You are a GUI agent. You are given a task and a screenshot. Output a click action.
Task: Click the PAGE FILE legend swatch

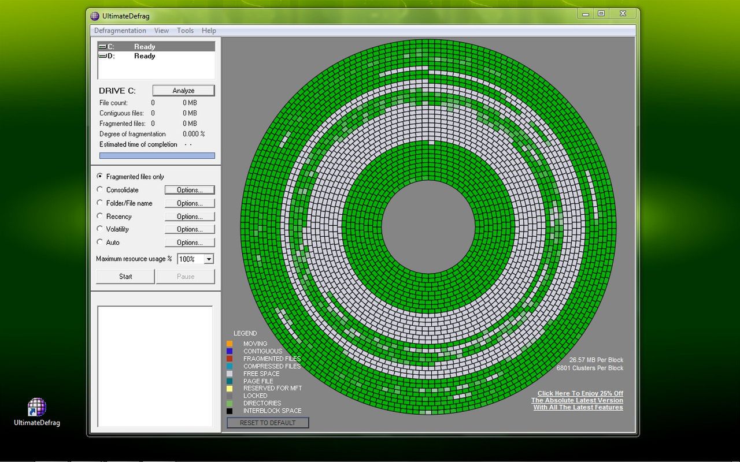[230, 381]
